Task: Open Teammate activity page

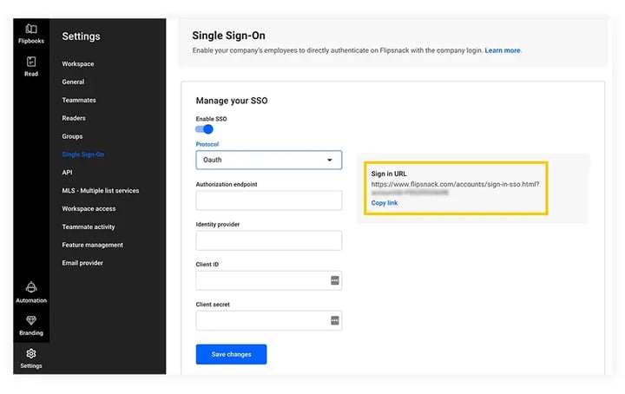Action: coord(89,227)
